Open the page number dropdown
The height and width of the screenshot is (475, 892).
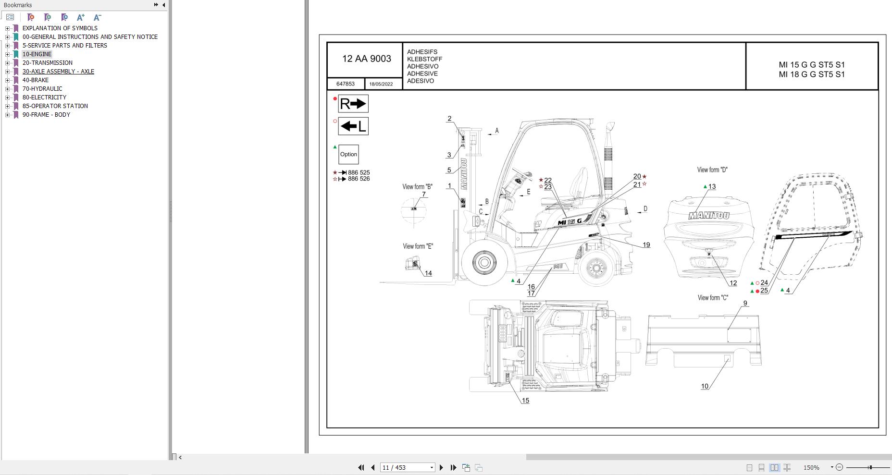tap(432, 467)
